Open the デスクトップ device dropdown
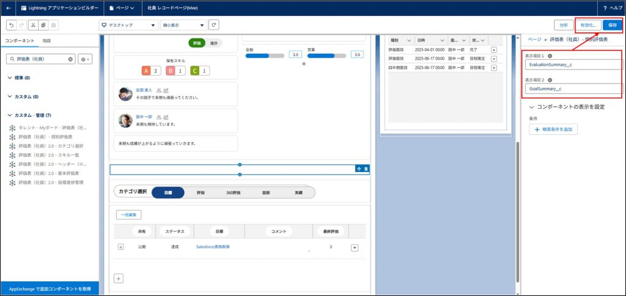The image size is (626, 296). [x=128, y=25]
